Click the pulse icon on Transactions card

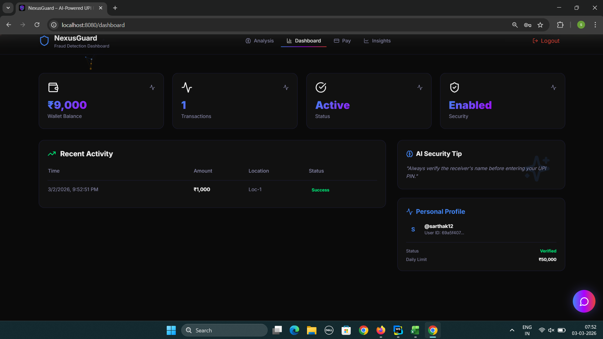187,87
